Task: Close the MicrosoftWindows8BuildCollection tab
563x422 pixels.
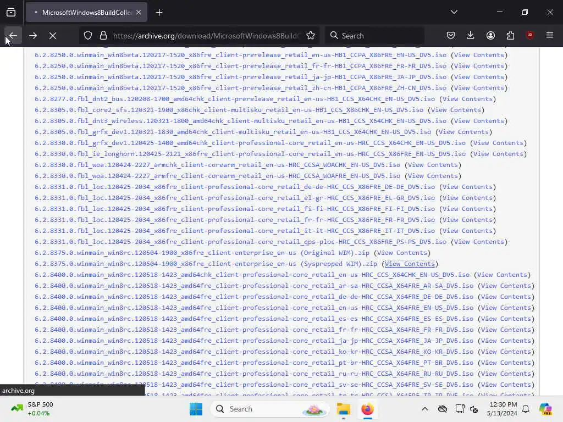Action: coord(139,13)
